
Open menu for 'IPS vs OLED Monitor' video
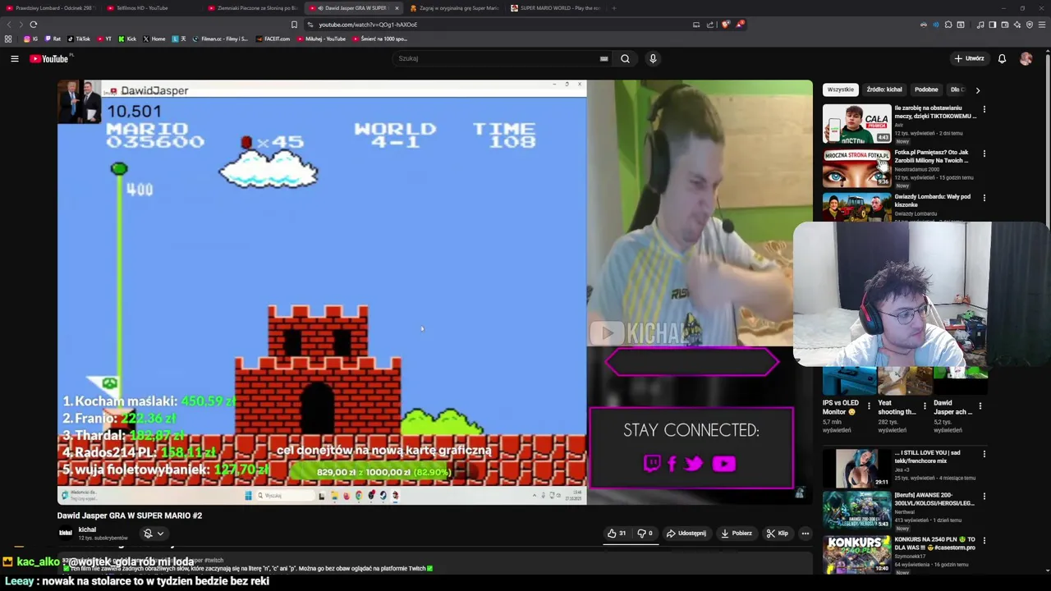coord(870,405)
